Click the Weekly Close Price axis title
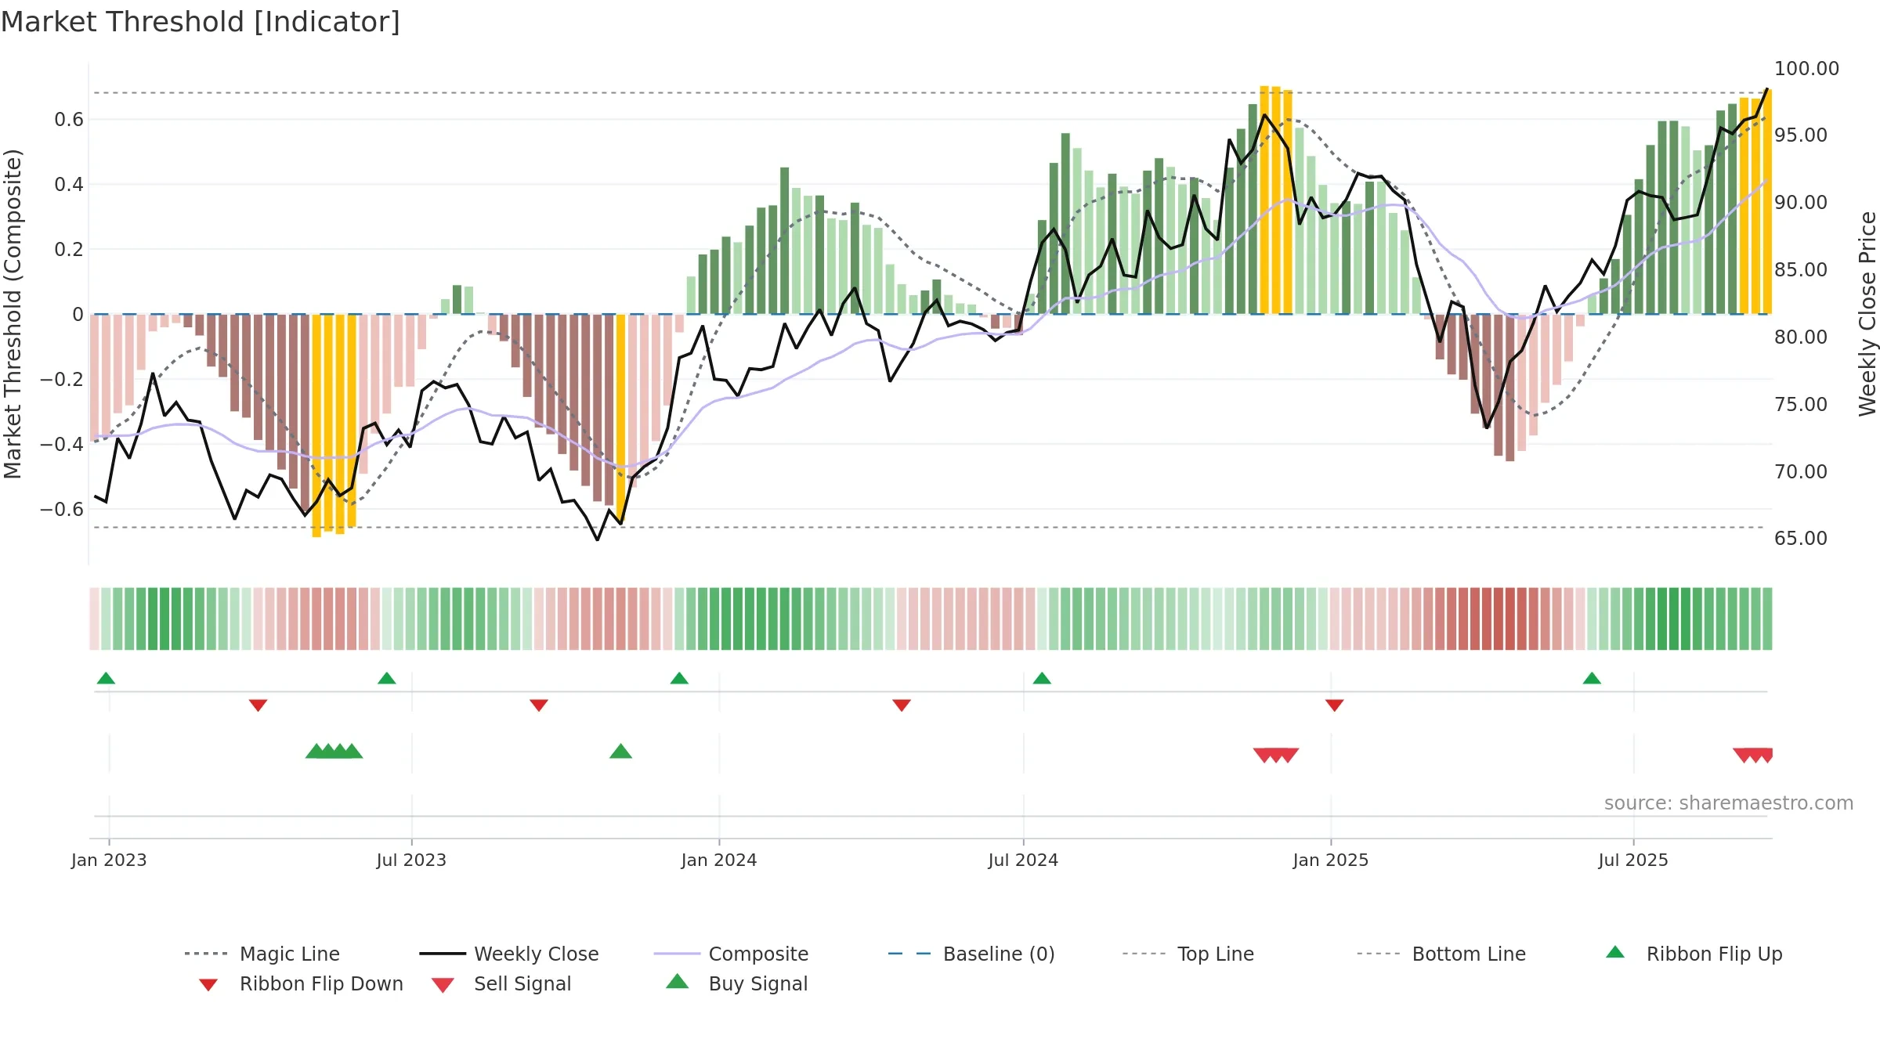The image size is (1880, 1057). (x=1867, y=313)
